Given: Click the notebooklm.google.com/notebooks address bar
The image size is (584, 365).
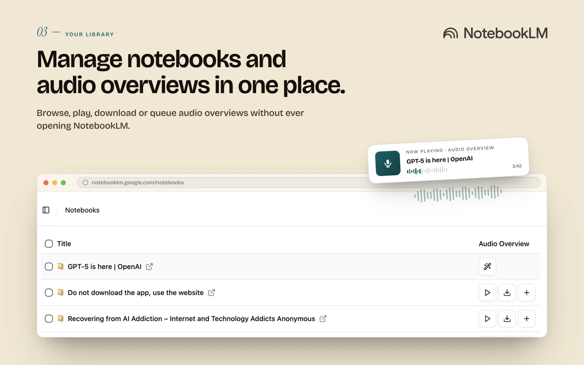Looking at the screenshot, I should click(308, 182).
